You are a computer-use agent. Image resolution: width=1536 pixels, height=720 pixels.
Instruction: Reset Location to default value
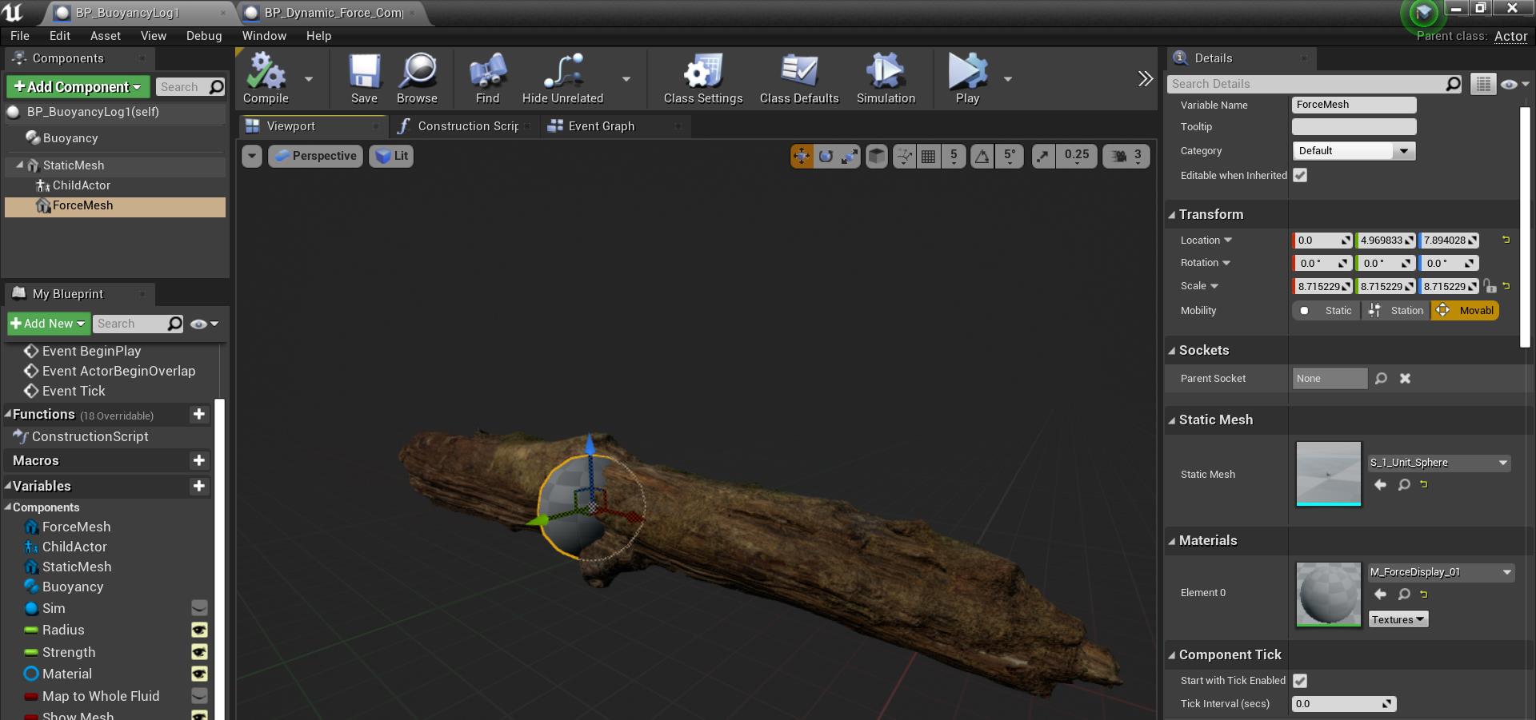point(1506,240)
